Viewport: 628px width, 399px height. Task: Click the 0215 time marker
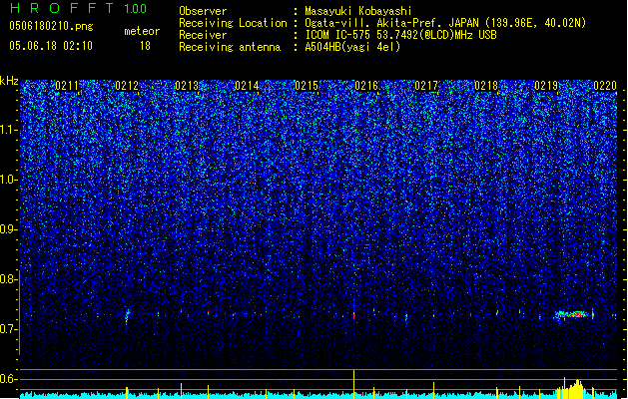(307, 86)
